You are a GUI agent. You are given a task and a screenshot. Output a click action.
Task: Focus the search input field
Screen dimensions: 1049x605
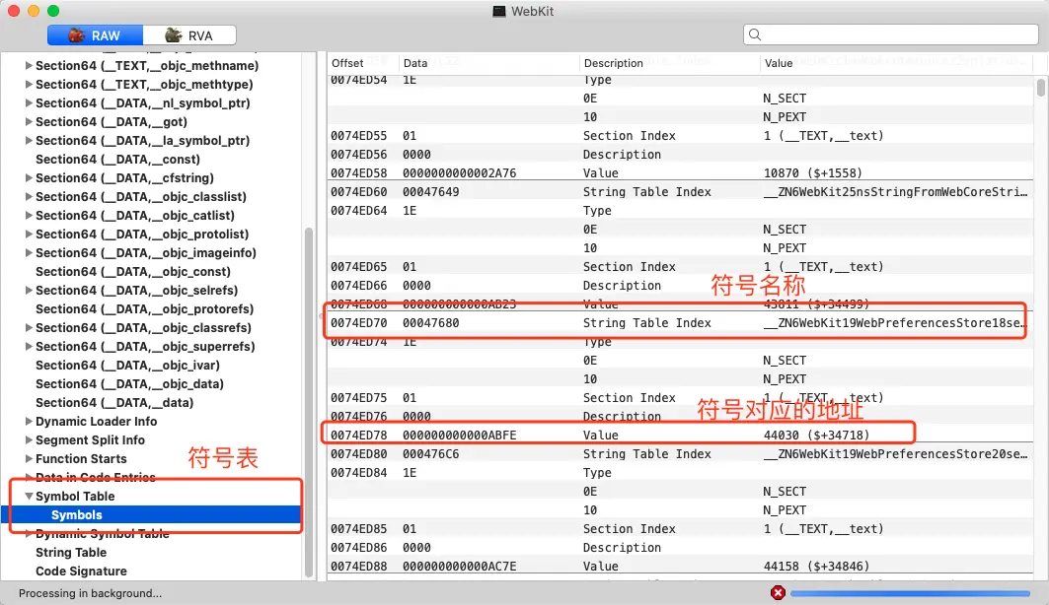click(x=890, y=34)
